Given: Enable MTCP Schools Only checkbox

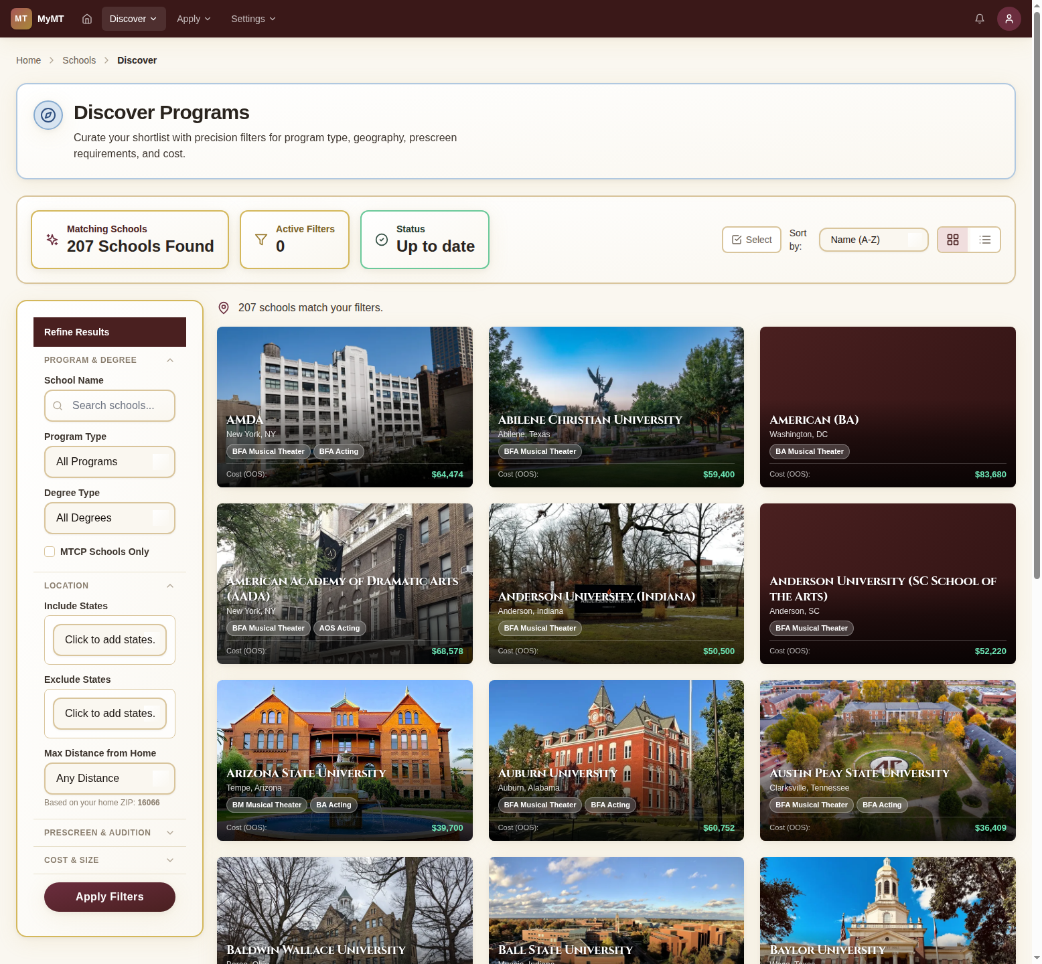Looking at the screenshot, I should 50,552.
